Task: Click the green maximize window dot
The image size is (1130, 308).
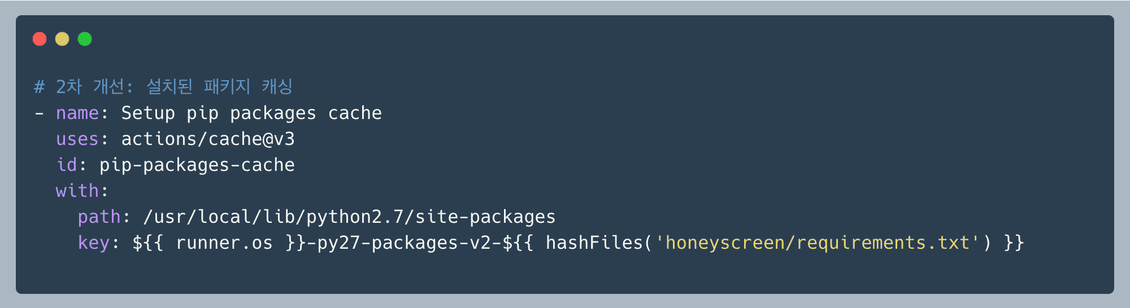Action: coord(85,39)
